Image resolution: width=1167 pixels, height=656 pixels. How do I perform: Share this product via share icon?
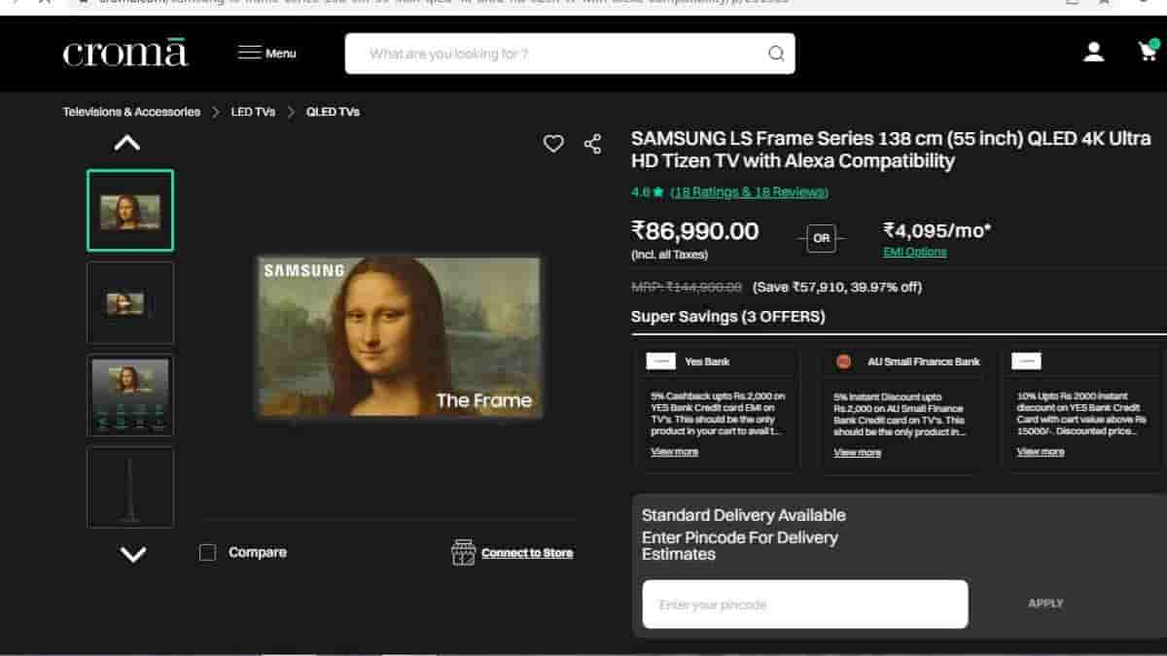(592, 144)
